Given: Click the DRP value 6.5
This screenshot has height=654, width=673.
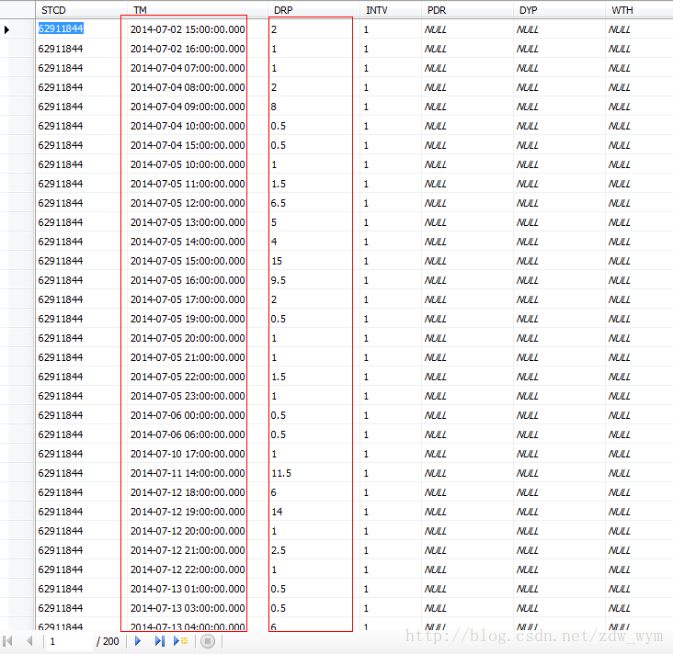Looking at the screenshot, I should (279, 203).
